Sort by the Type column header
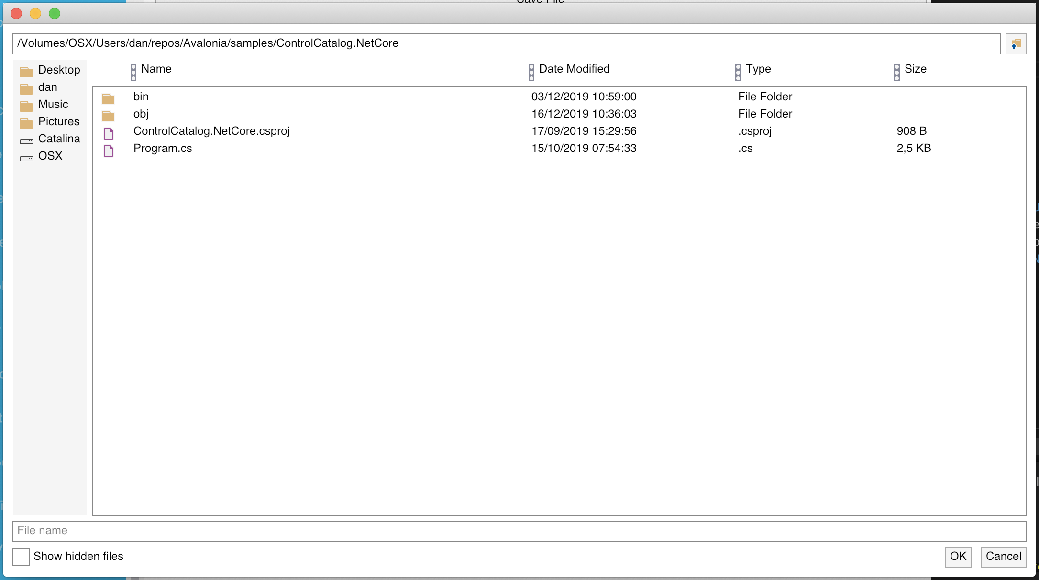The image size is (1039, 580). [758, 69]
